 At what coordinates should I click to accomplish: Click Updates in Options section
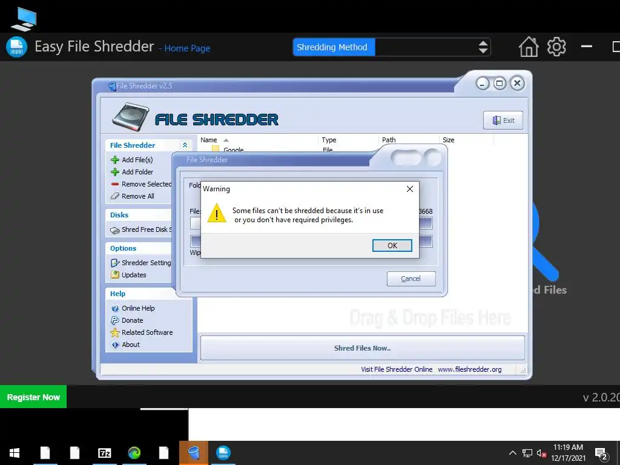(x=128, y=275)
